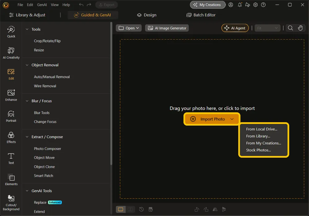Image resolution: width=309 pixels, height=216 pixels.
Task: Open the AI Creativity sidebar panel
Action: 11,53
